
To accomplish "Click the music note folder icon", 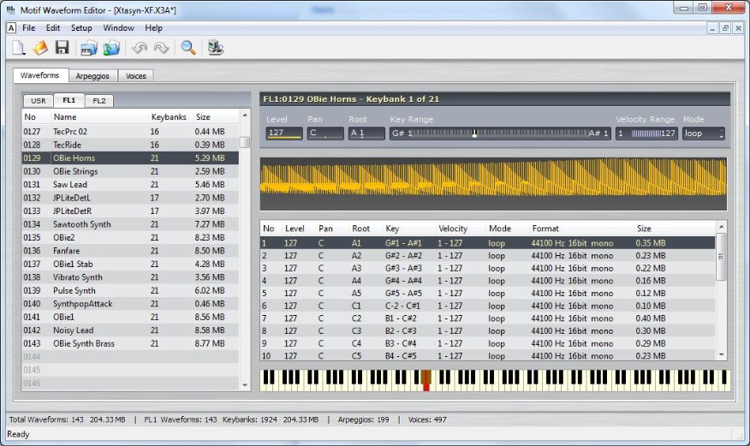I will point(111,48).
